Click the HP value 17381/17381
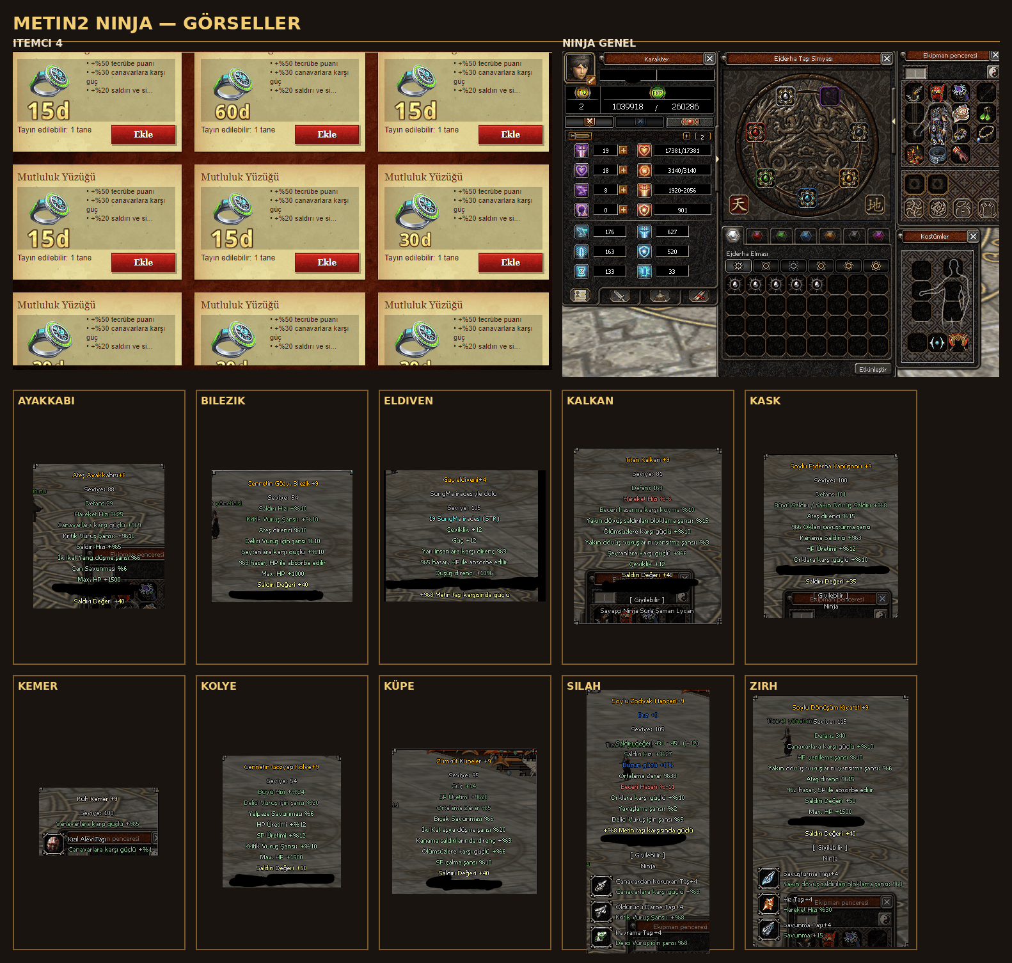Image resolution: width=1012 pixels, height=963 pixels. 682,150
